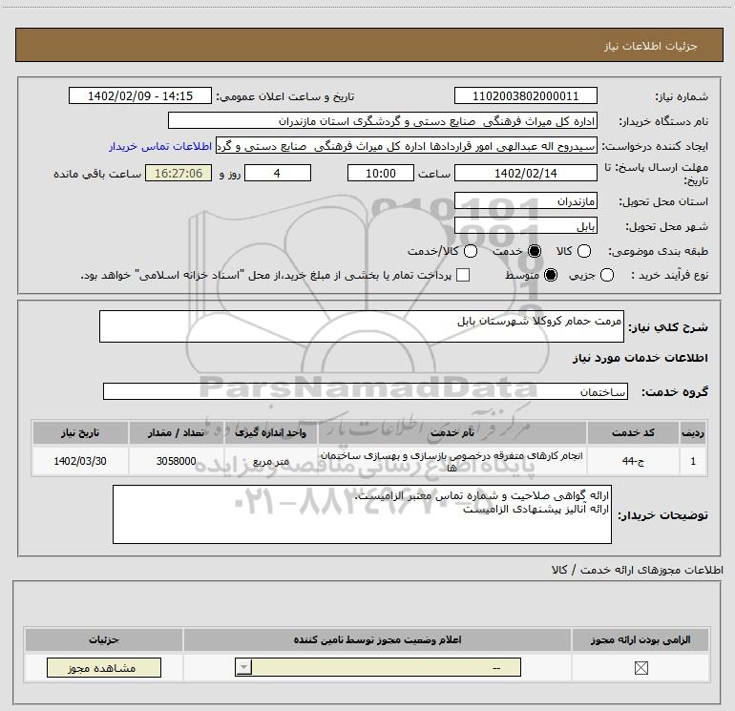This screenshot has height=711, width=735.
Task: Click the deadline time field 10:00
Action: pos(381,173)
